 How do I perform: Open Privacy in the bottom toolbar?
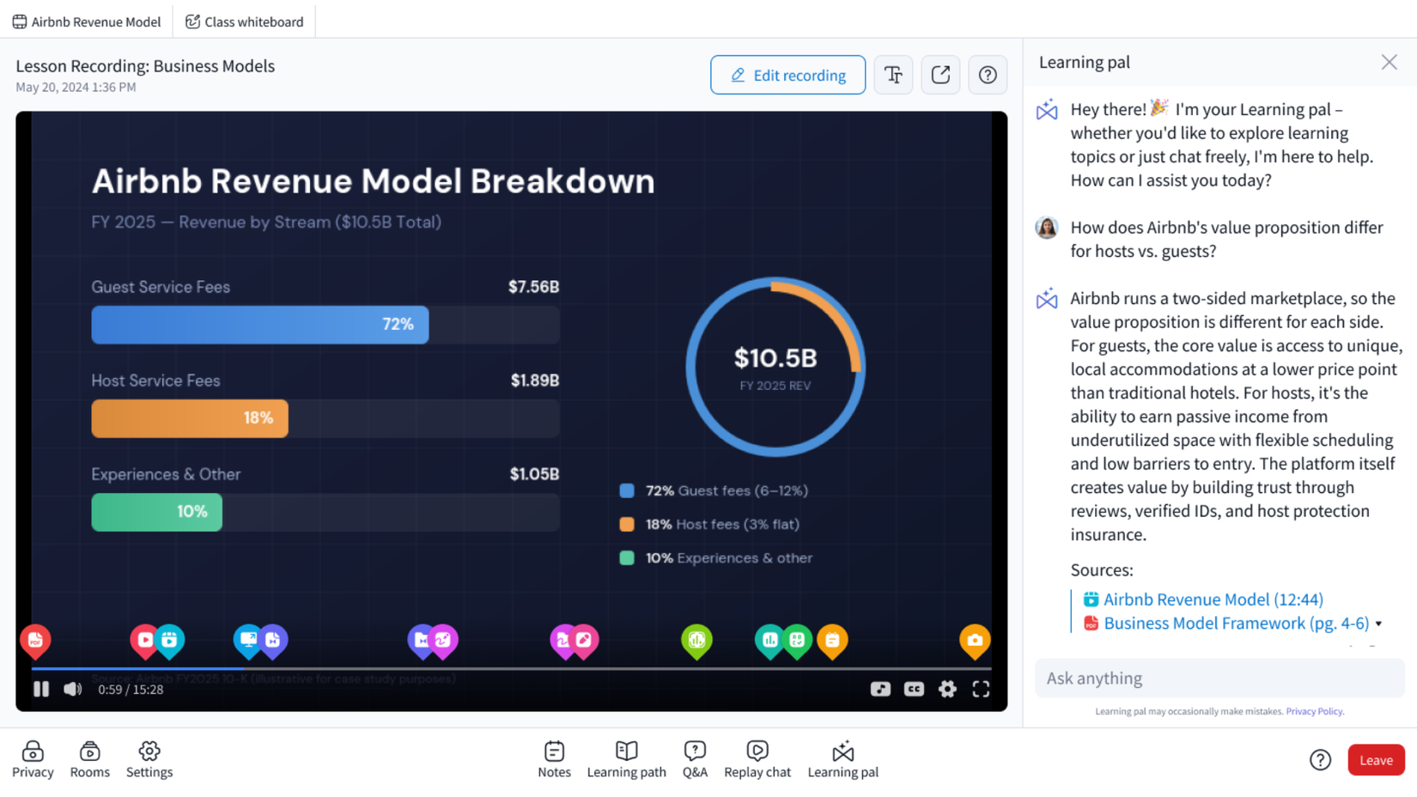coord(33,760)
